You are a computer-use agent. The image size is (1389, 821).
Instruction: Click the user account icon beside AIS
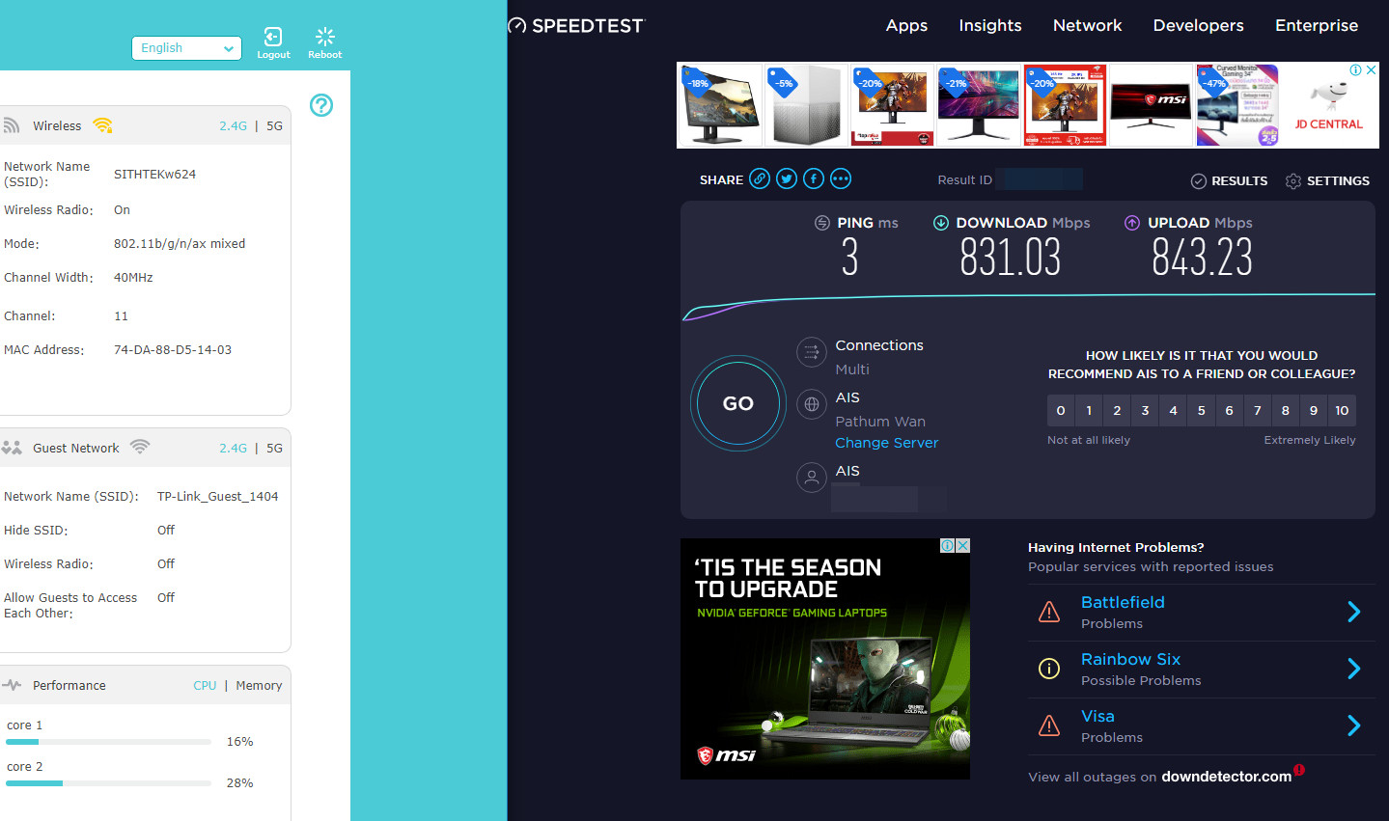pos(812,478)
